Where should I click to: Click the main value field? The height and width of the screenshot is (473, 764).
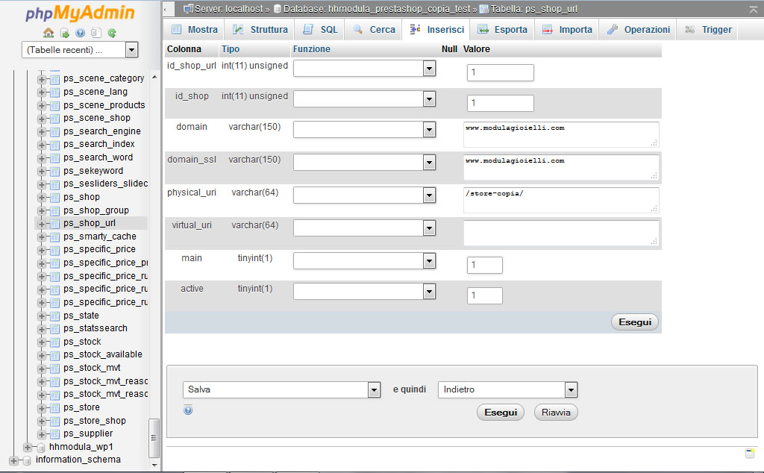tap(485, 265)
